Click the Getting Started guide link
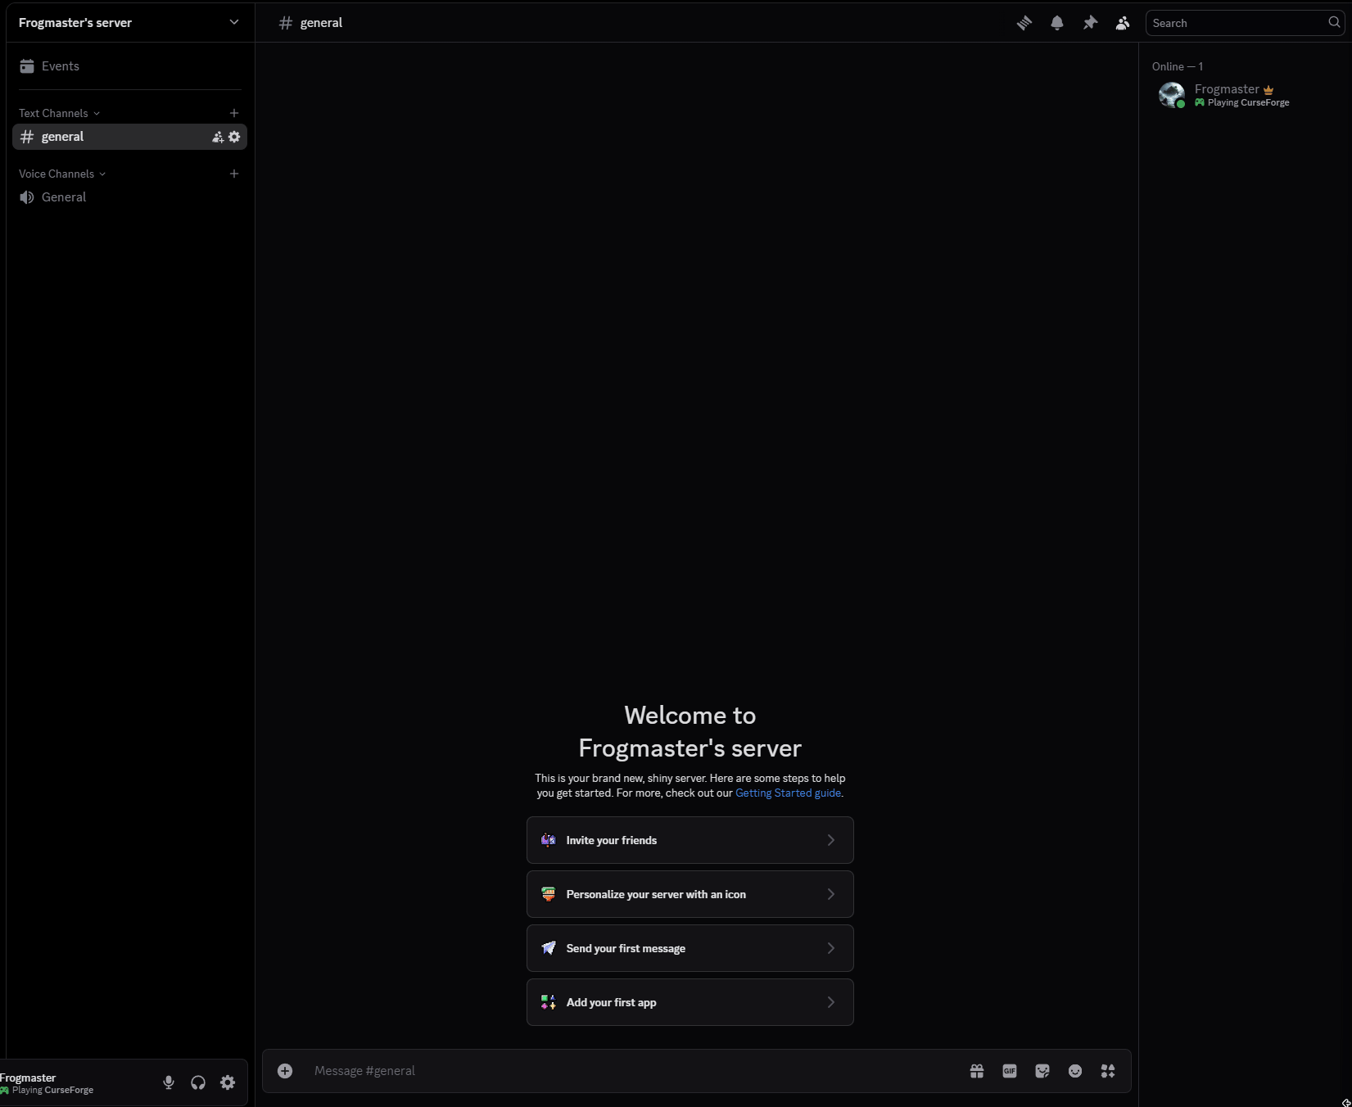This screenshot has height=1107, width=1352. pyautogui.click(x=788, y=793)
